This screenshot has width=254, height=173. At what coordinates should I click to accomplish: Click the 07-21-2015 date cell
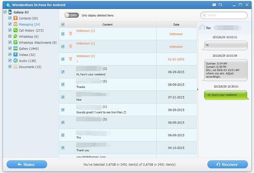176,97
